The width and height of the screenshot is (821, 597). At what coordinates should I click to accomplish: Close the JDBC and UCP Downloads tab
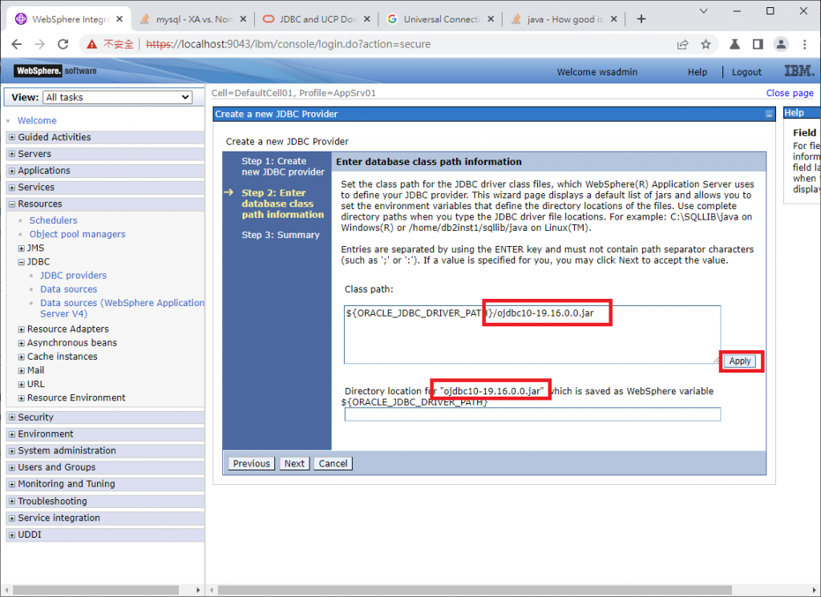point(367,19)
